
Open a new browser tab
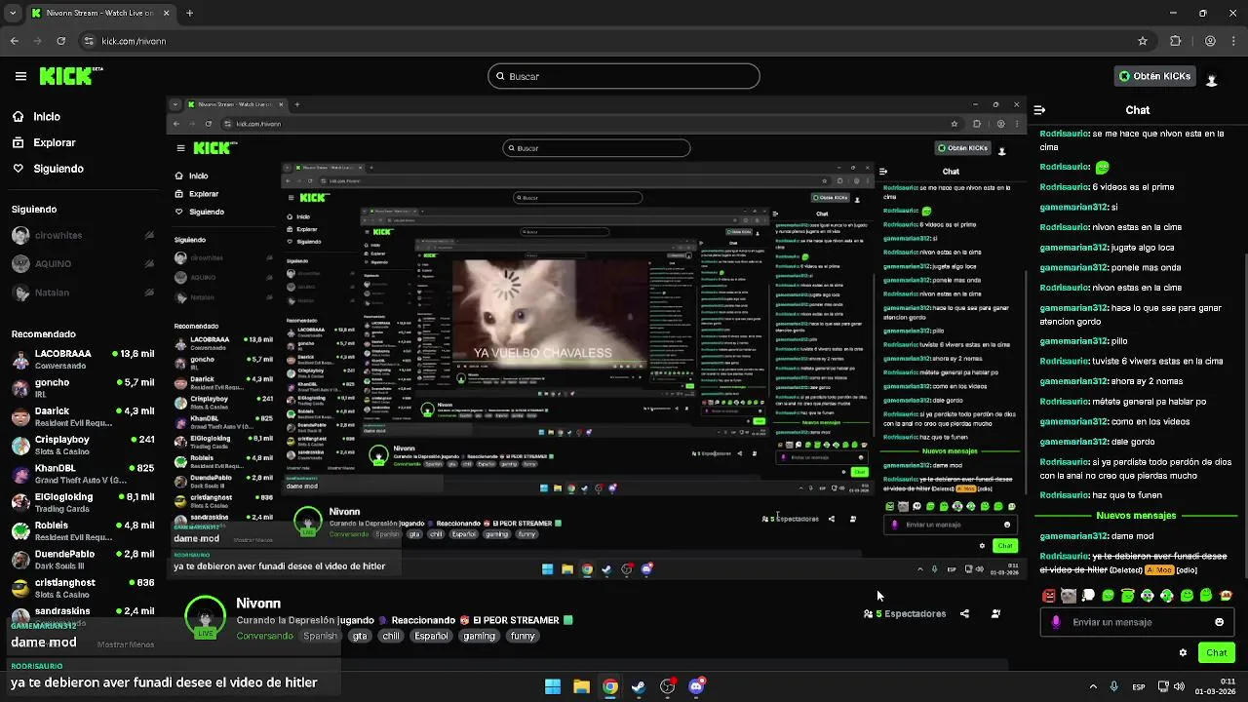pyautogui.click(x=189, y=14)
